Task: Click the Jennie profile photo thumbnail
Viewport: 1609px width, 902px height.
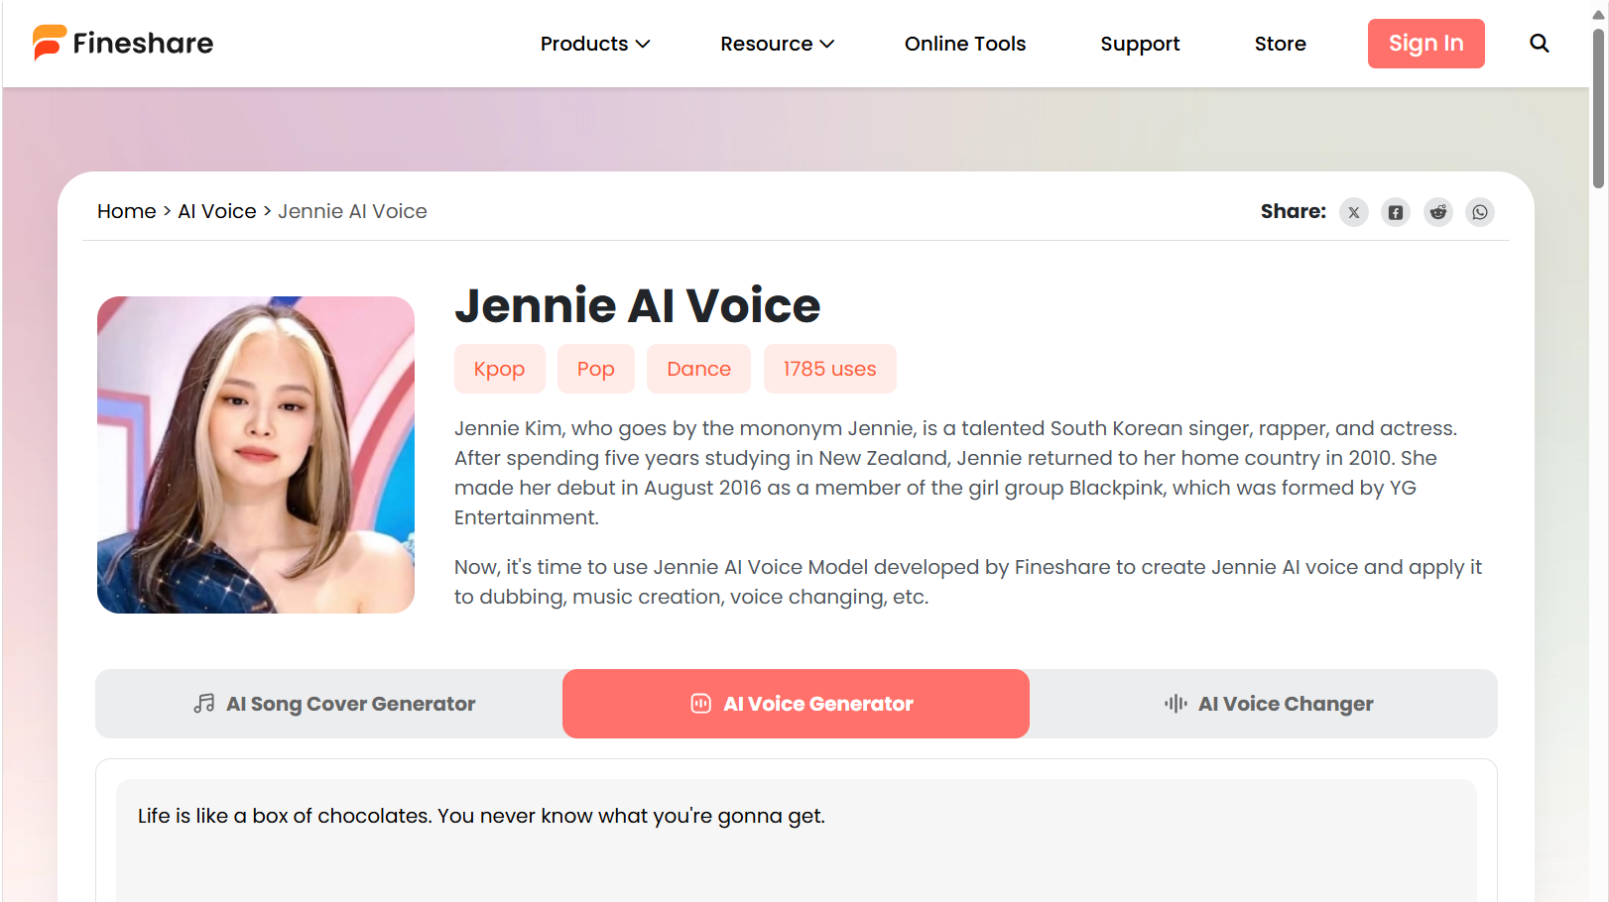Action: (x=256, y=455)
